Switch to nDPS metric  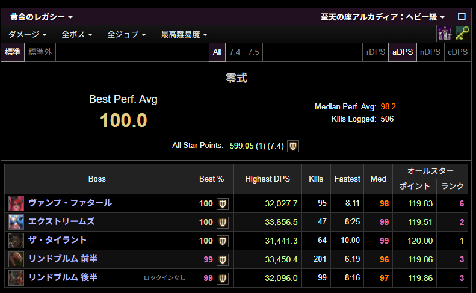tap(430, 52)
